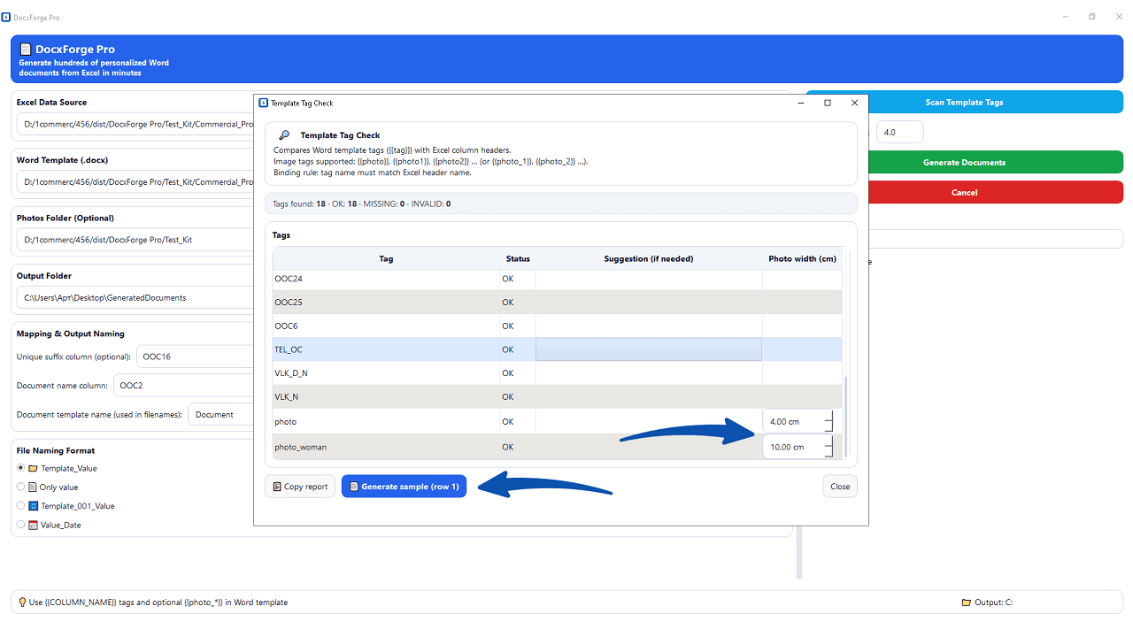The width and height of the screenshot is (1133, 637).
Task: Decrease photo_woman width with its down arrow
Action: (829, 451)
